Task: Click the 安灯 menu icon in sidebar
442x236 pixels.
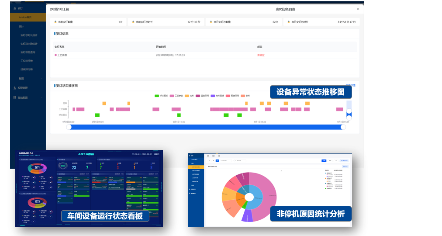Action: (14, 8)
